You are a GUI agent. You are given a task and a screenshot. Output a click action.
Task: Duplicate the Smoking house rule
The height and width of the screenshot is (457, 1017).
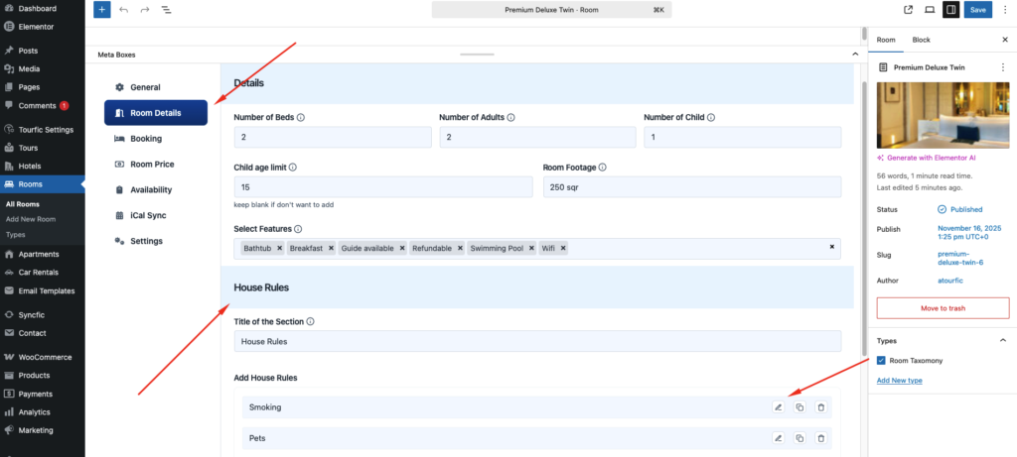[799, 407]
